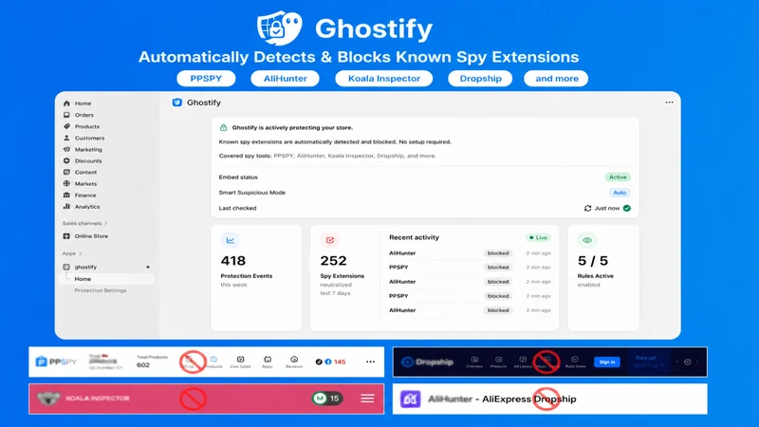The image size is (759, 427).
Task: Open the PPSPY three-dot more menu
Action: tap(370, 362)
